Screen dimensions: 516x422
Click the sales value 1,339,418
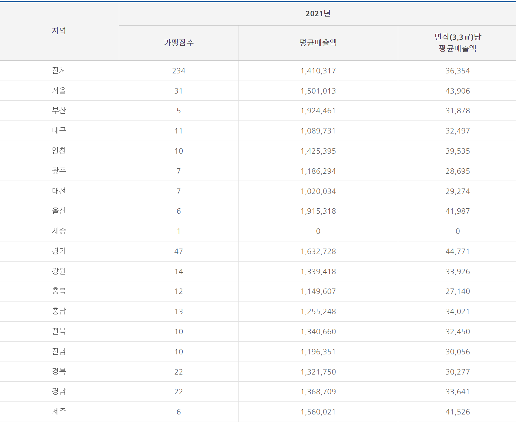pyautogui.click(x=318, y=272)
